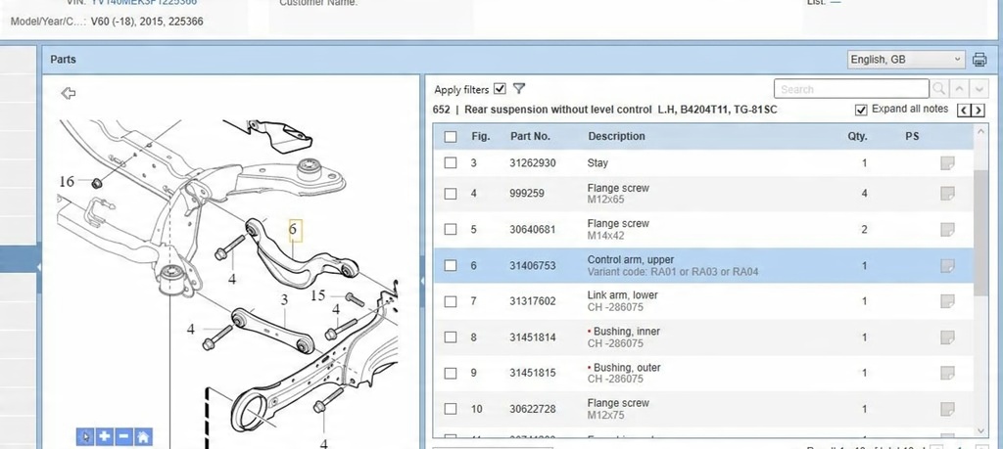Tick the select-all checkbox in table header
Screen dimensions: 1003x449
point(451,136)
